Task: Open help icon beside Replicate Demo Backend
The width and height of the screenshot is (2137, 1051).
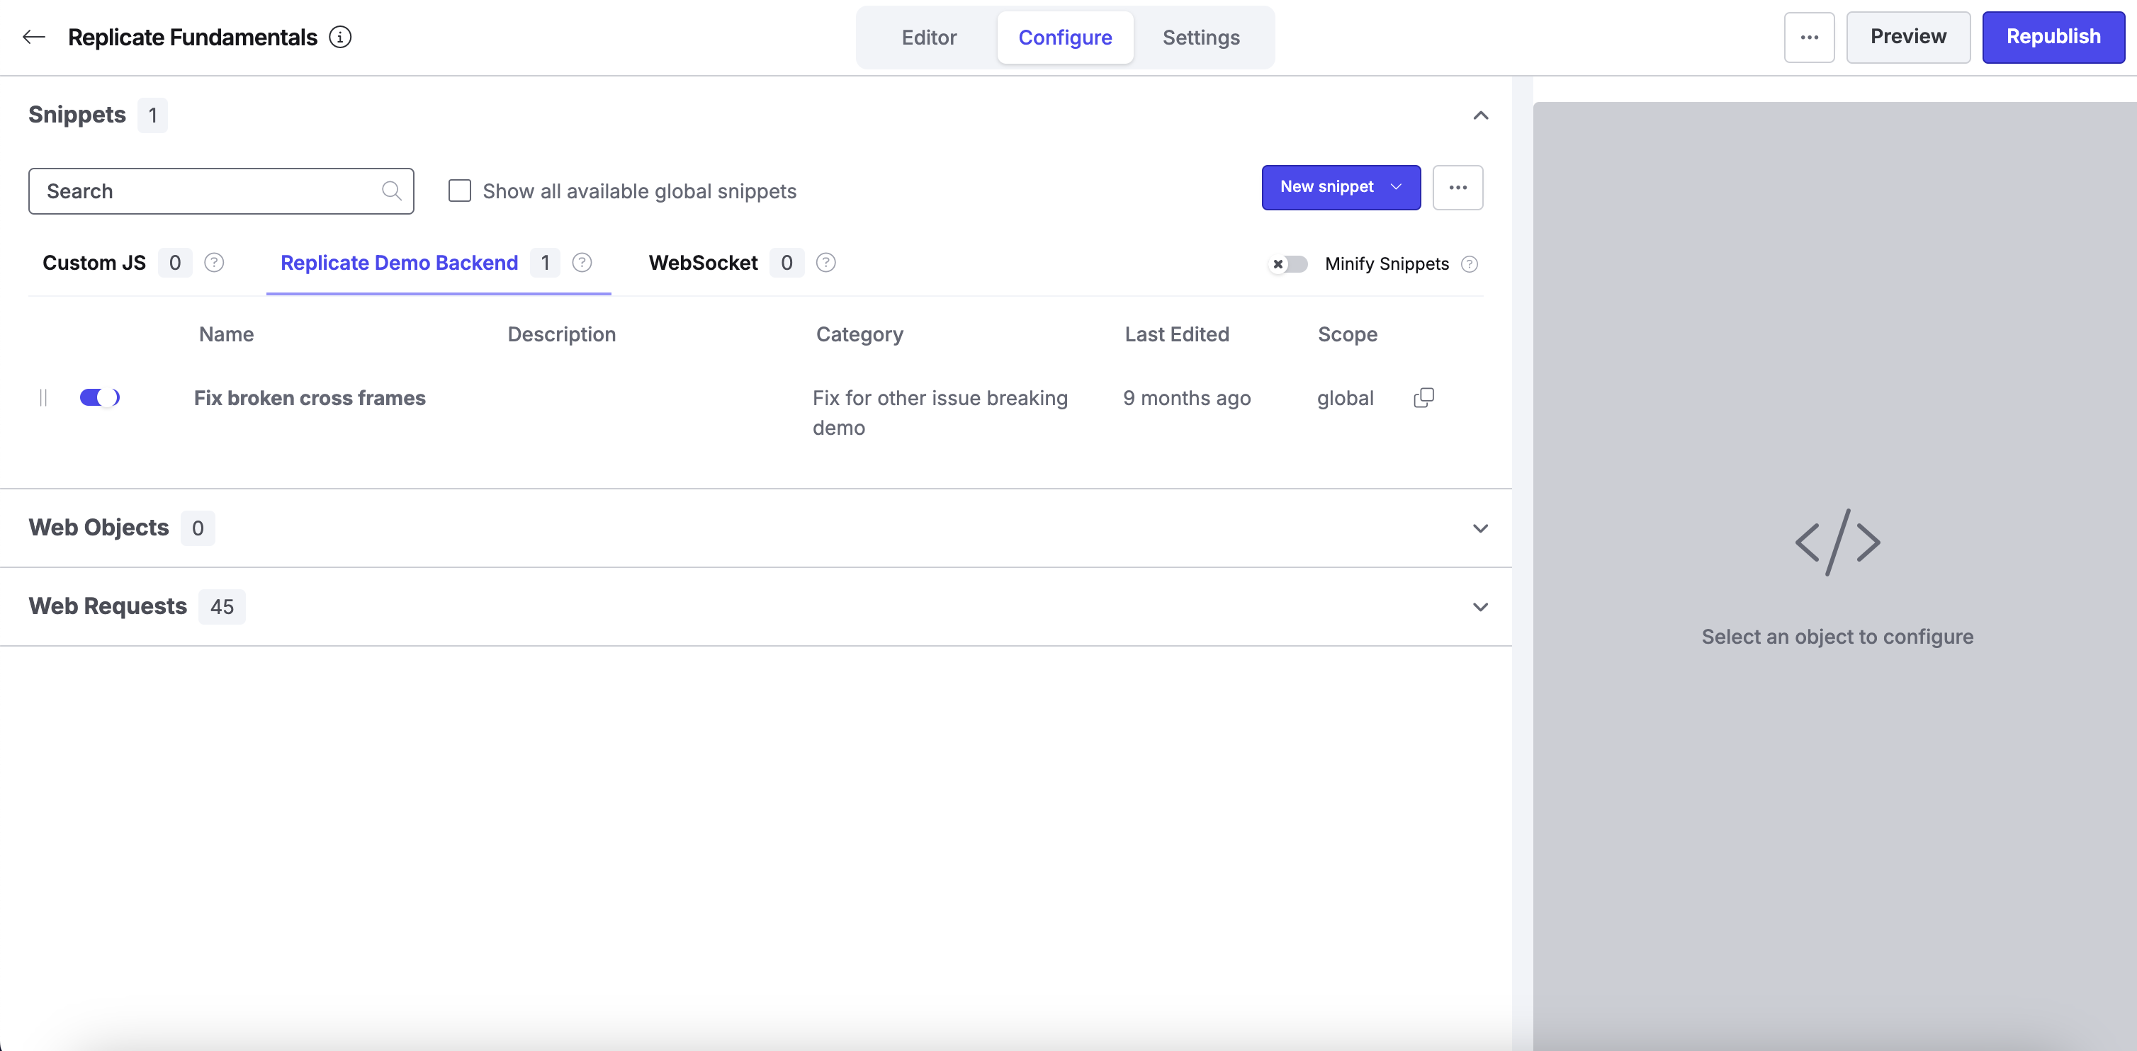Action: click(x=582, y=263)
